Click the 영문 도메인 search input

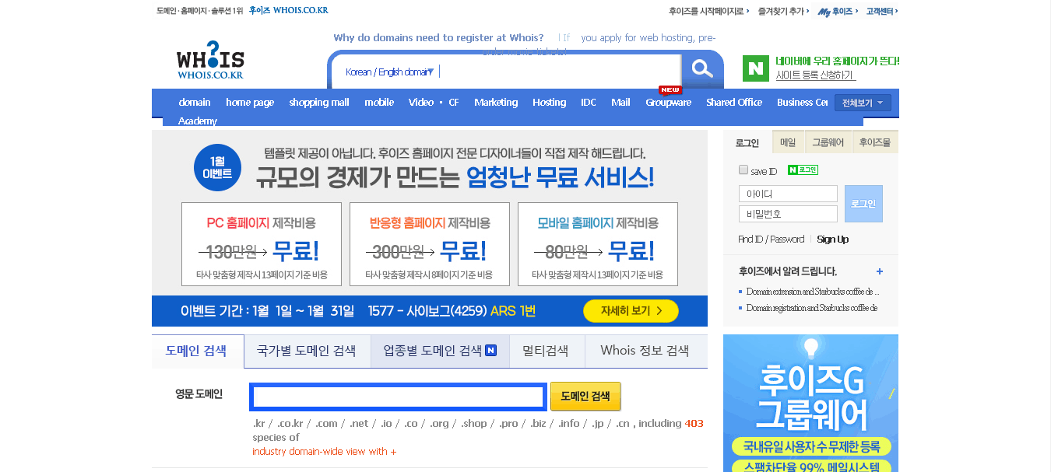tap(398, 397)
